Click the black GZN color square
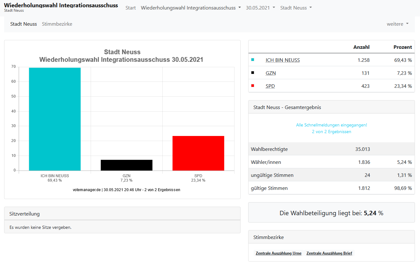The height and width of the screenshot is (271, 420). (x=253, y=73)
